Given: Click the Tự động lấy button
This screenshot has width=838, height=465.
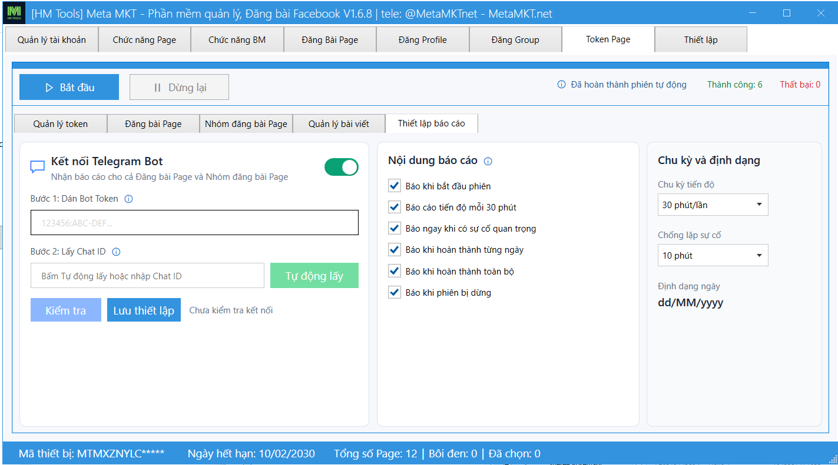Looking at the screenshot, I should (x=314, y=276).
